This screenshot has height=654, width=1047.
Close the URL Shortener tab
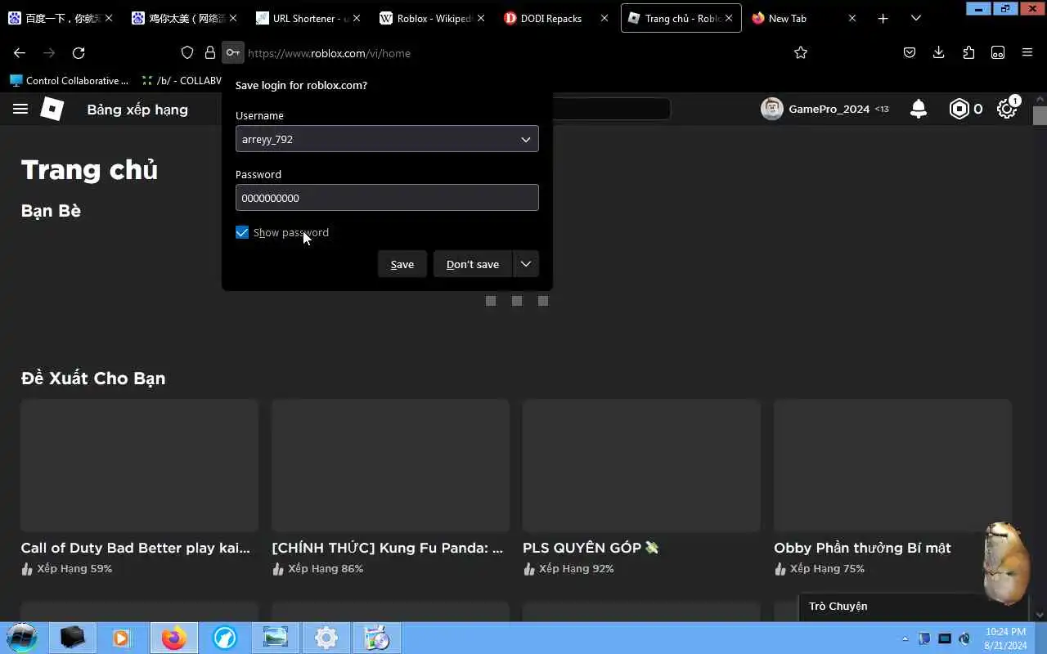point(356,18)
